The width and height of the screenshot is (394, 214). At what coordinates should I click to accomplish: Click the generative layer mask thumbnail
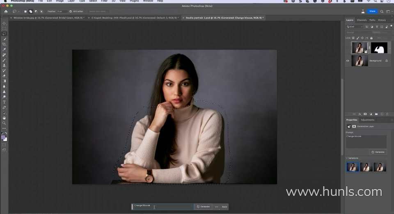pos(379,48)
